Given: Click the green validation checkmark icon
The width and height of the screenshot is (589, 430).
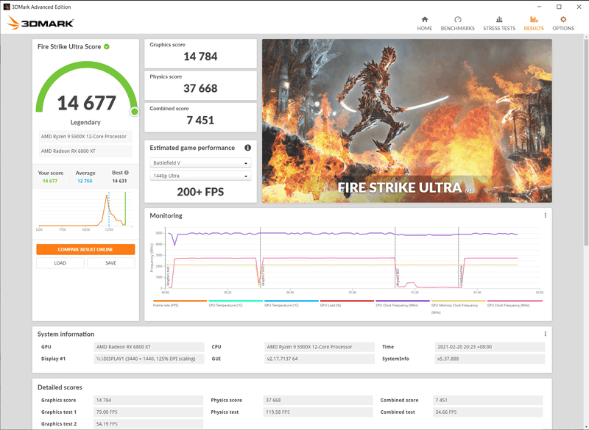Looking at the screenshot, I should coord(107,46).
